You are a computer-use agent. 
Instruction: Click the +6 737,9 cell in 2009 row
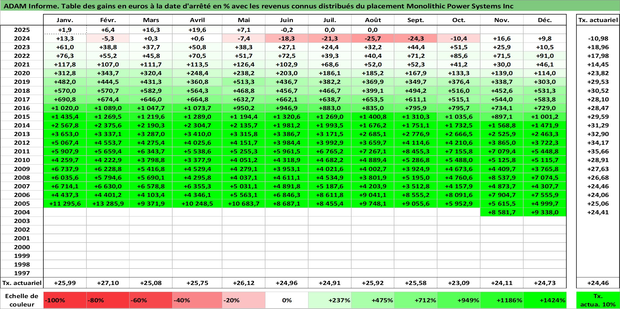click(65, 169)
